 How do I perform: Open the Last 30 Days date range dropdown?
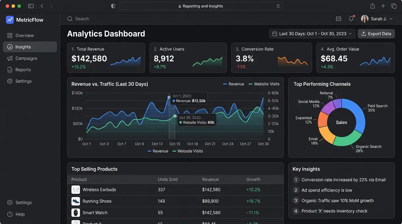[x=312, y=34]
